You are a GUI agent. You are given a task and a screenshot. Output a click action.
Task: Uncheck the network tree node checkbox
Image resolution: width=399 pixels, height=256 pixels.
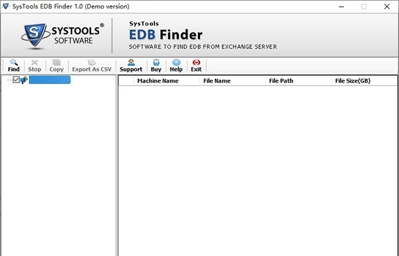click(x=16, y=80)
